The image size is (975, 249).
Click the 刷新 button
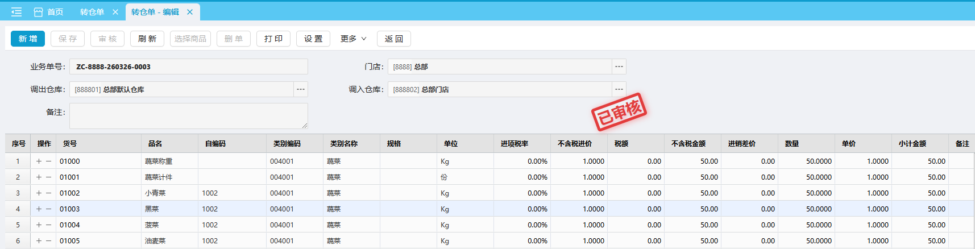[x=147, y=39]
